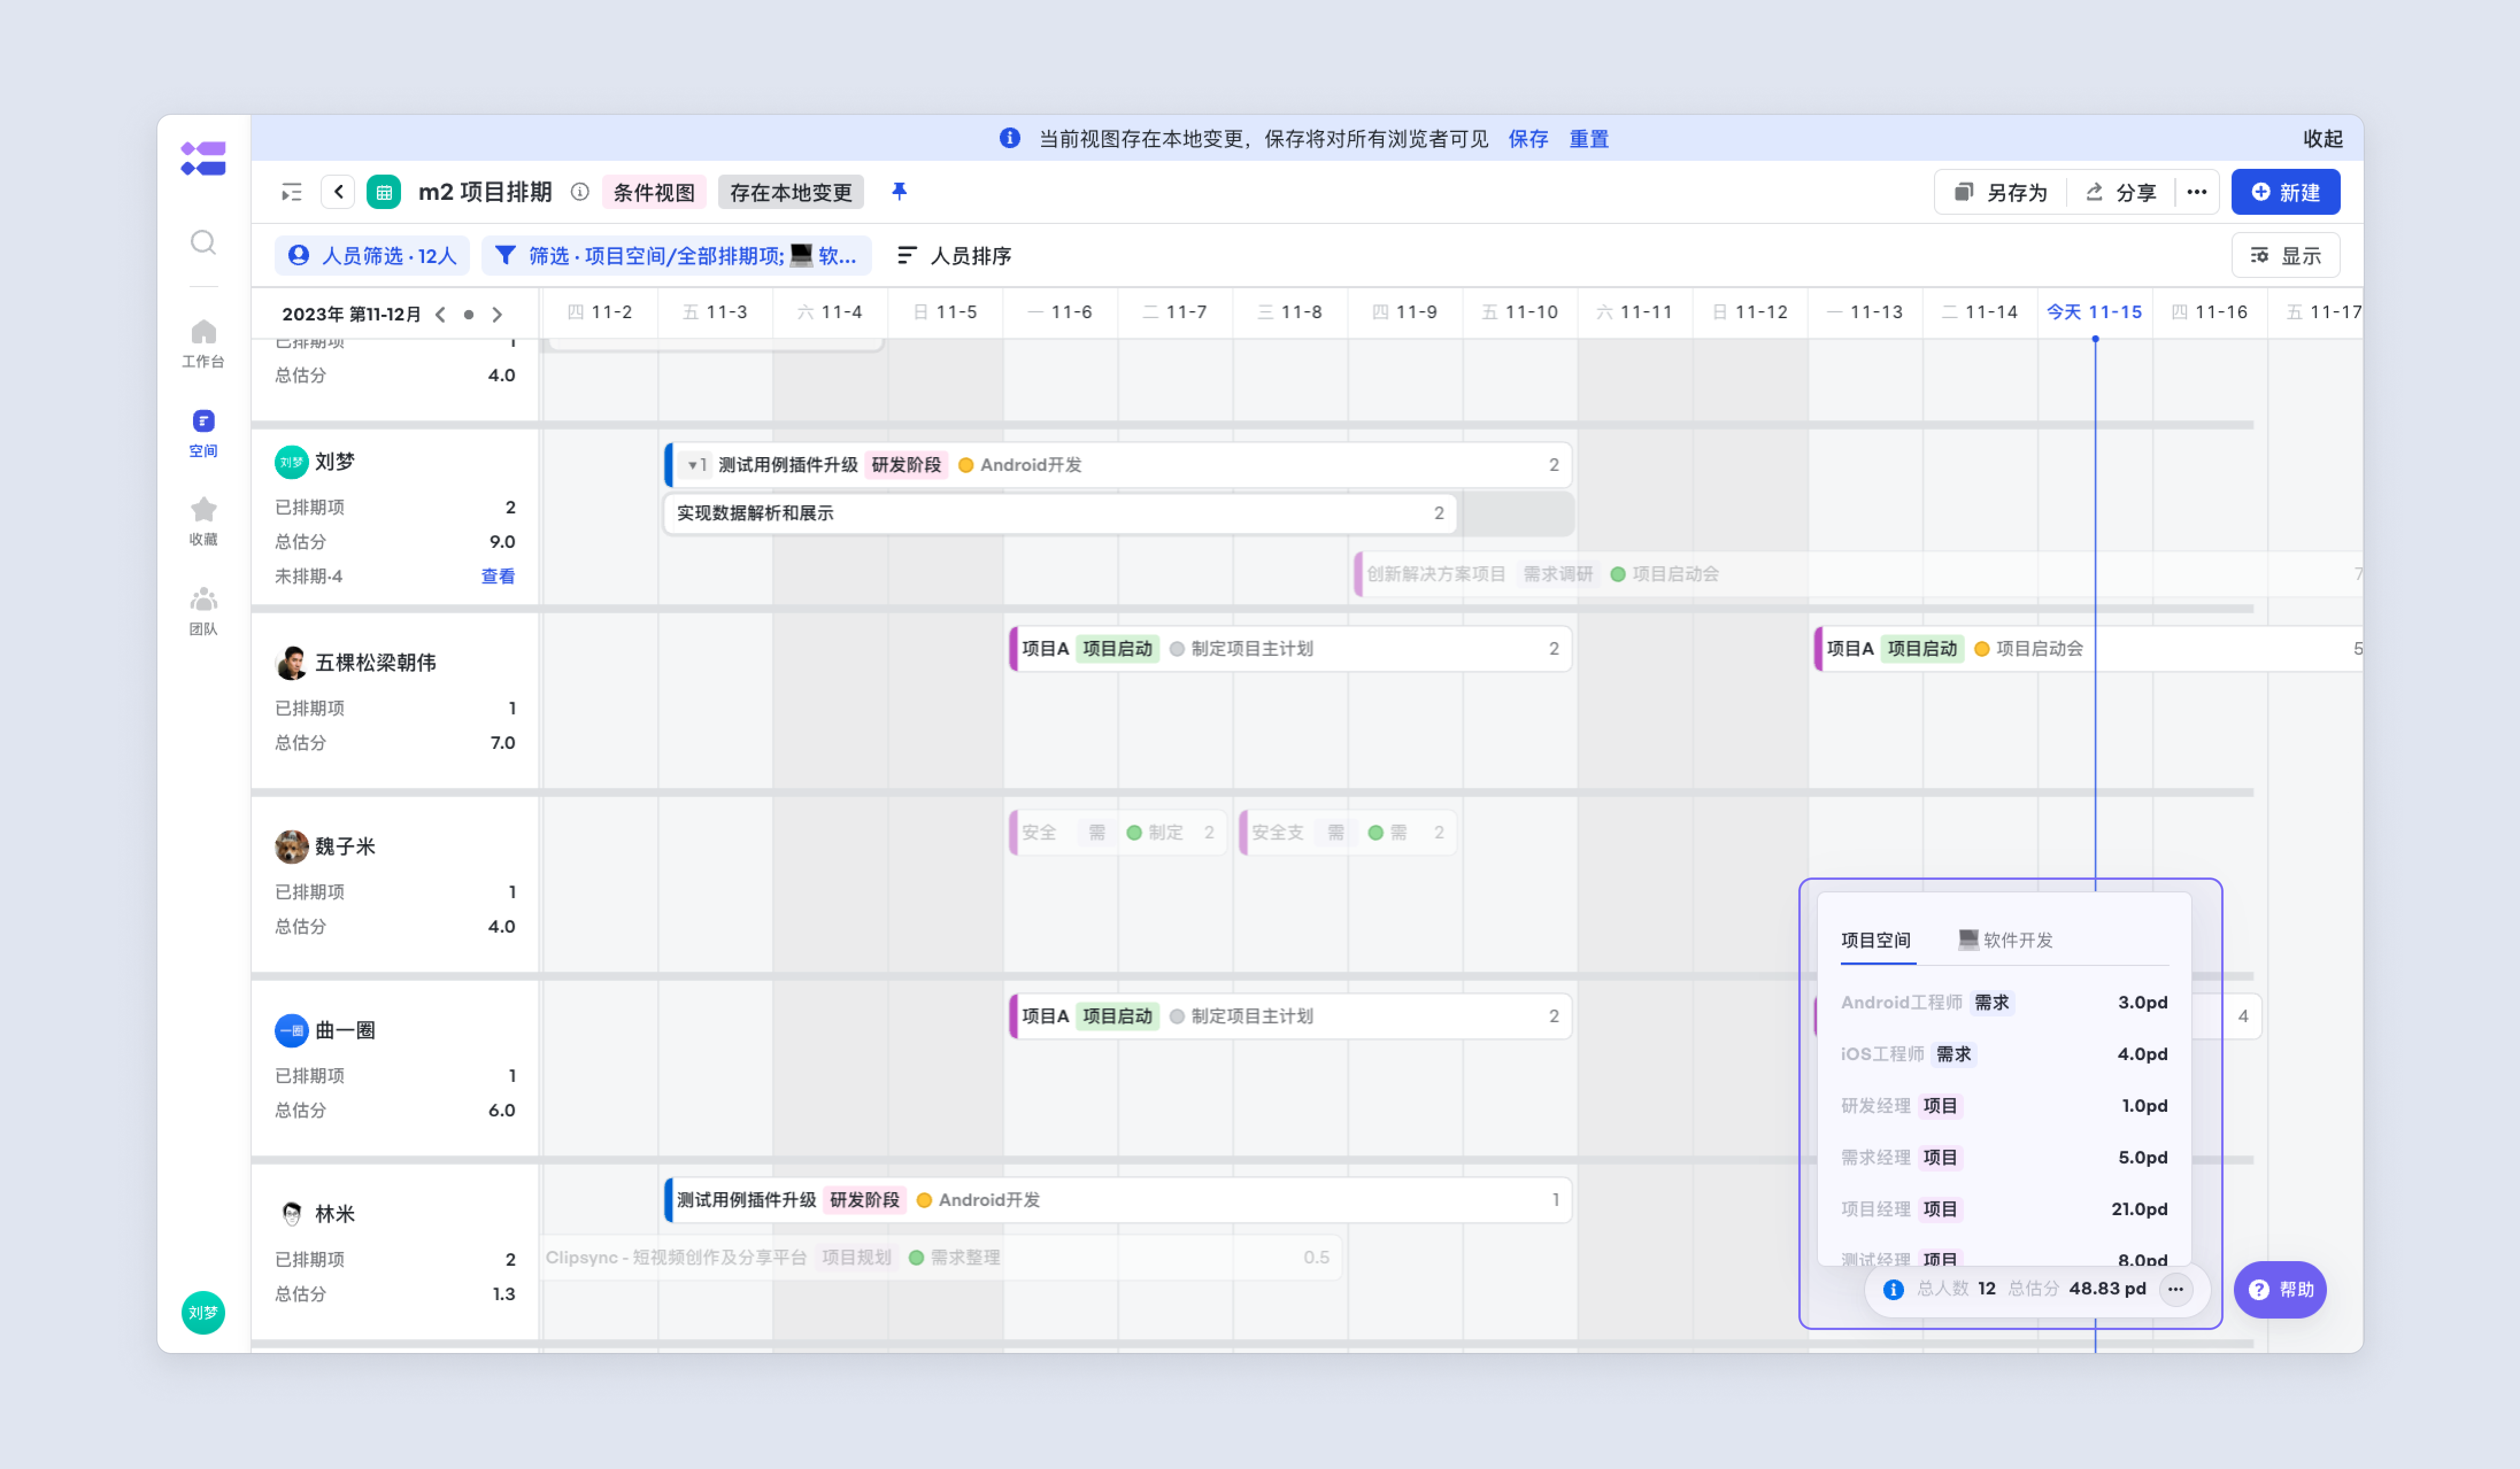Open the summary bar more menu
This screenshot has width=2520, height=1469.
click(2175, 1289)
